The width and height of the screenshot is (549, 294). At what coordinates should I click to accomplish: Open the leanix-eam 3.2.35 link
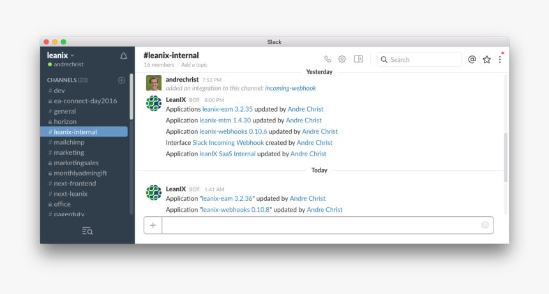(x=226, y=109)
